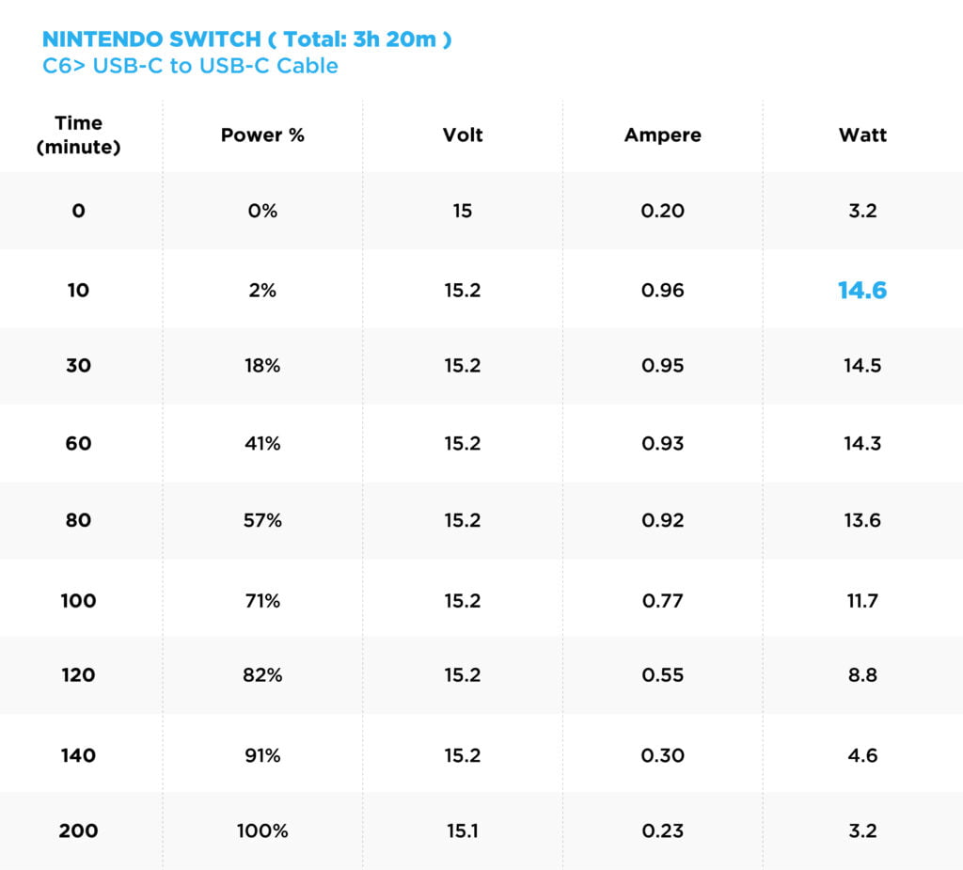Click the 57% power value
Screen dimensions: 963x870
tap(262, 520)
